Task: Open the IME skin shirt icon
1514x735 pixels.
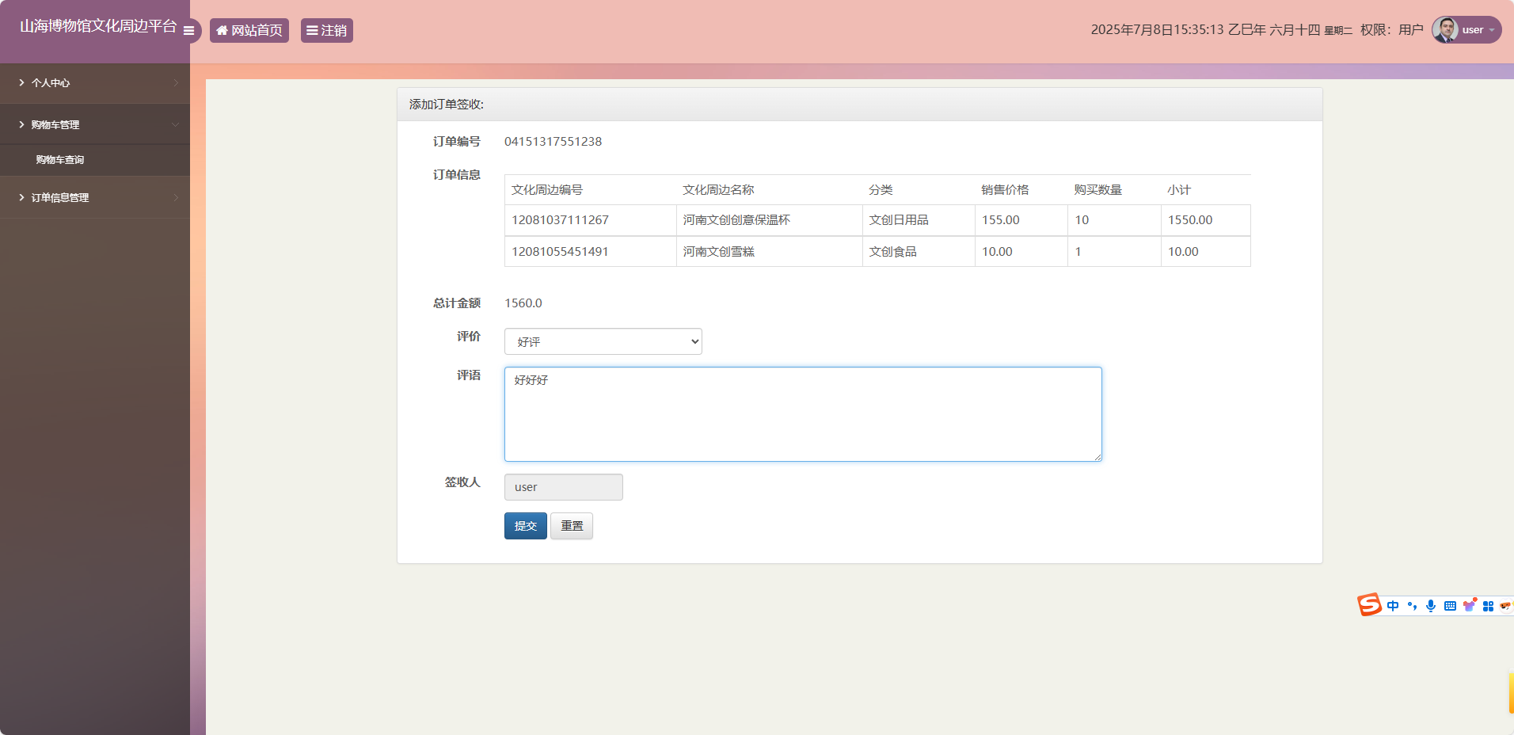Action: tap(1470, 605)
